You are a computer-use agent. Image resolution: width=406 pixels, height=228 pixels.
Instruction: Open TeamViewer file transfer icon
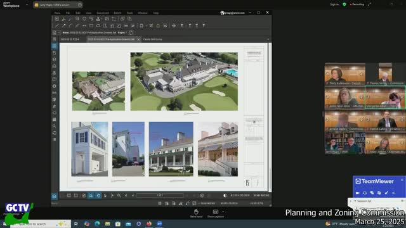(379, 193)
